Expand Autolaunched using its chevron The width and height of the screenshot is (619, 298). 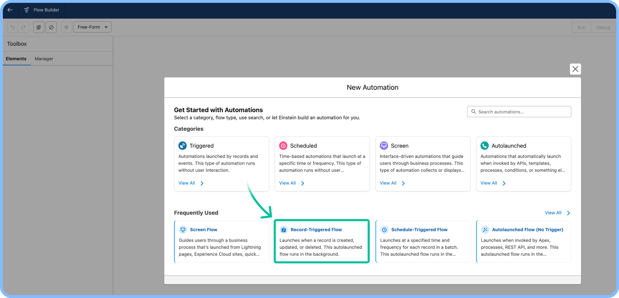504,183
